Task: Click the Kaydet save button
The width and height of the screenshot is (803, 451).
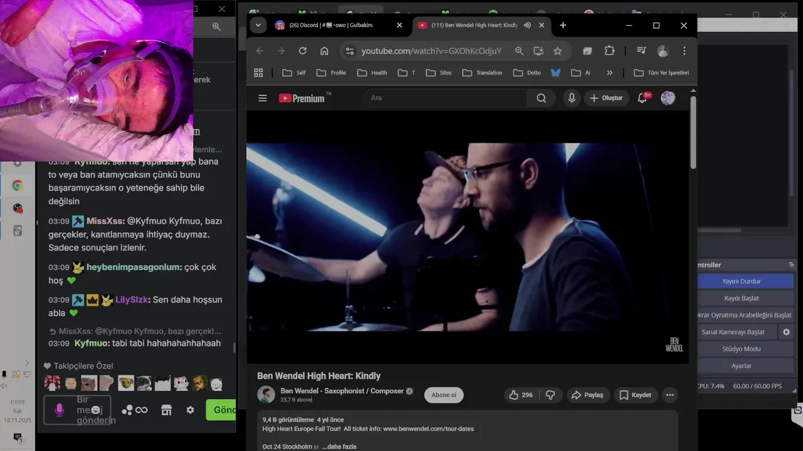Action: pos(635,395)
